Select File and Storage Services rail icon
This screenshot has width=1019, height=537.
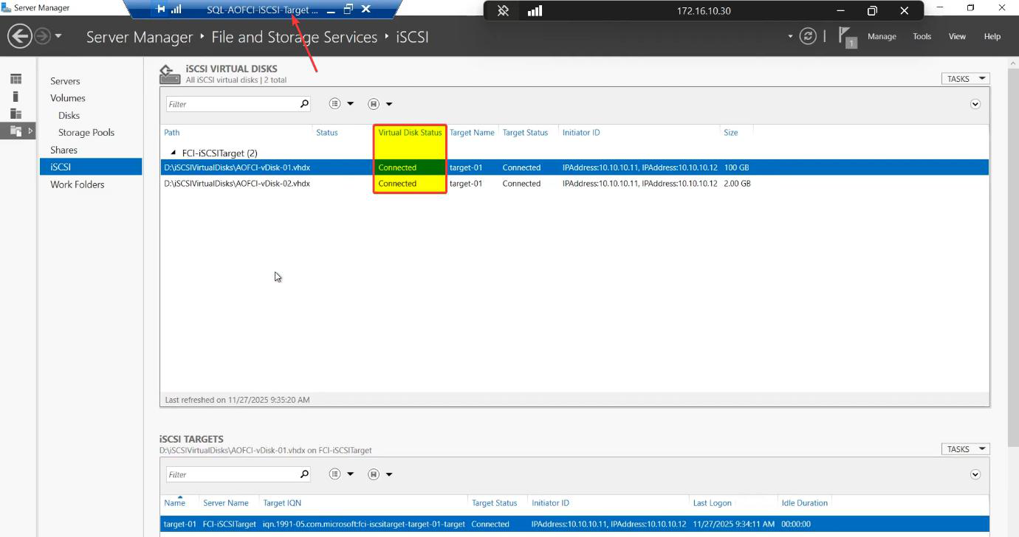pyautogui.click(x=16, y=131)
